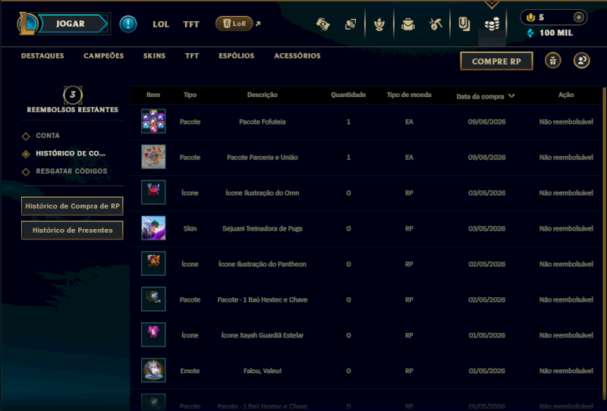Image resolution: width=607 pixels, height=411 pixels.
Task: Click the Compre RP button
Action: 496,61
